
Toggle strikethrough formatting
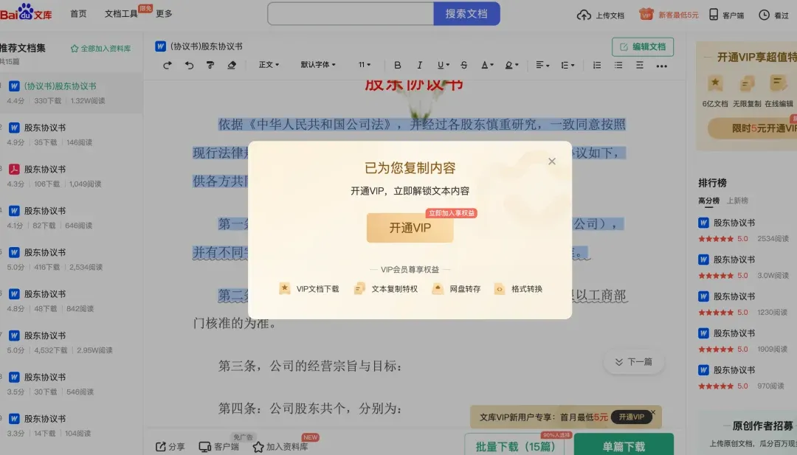click(x=463, y=65)
